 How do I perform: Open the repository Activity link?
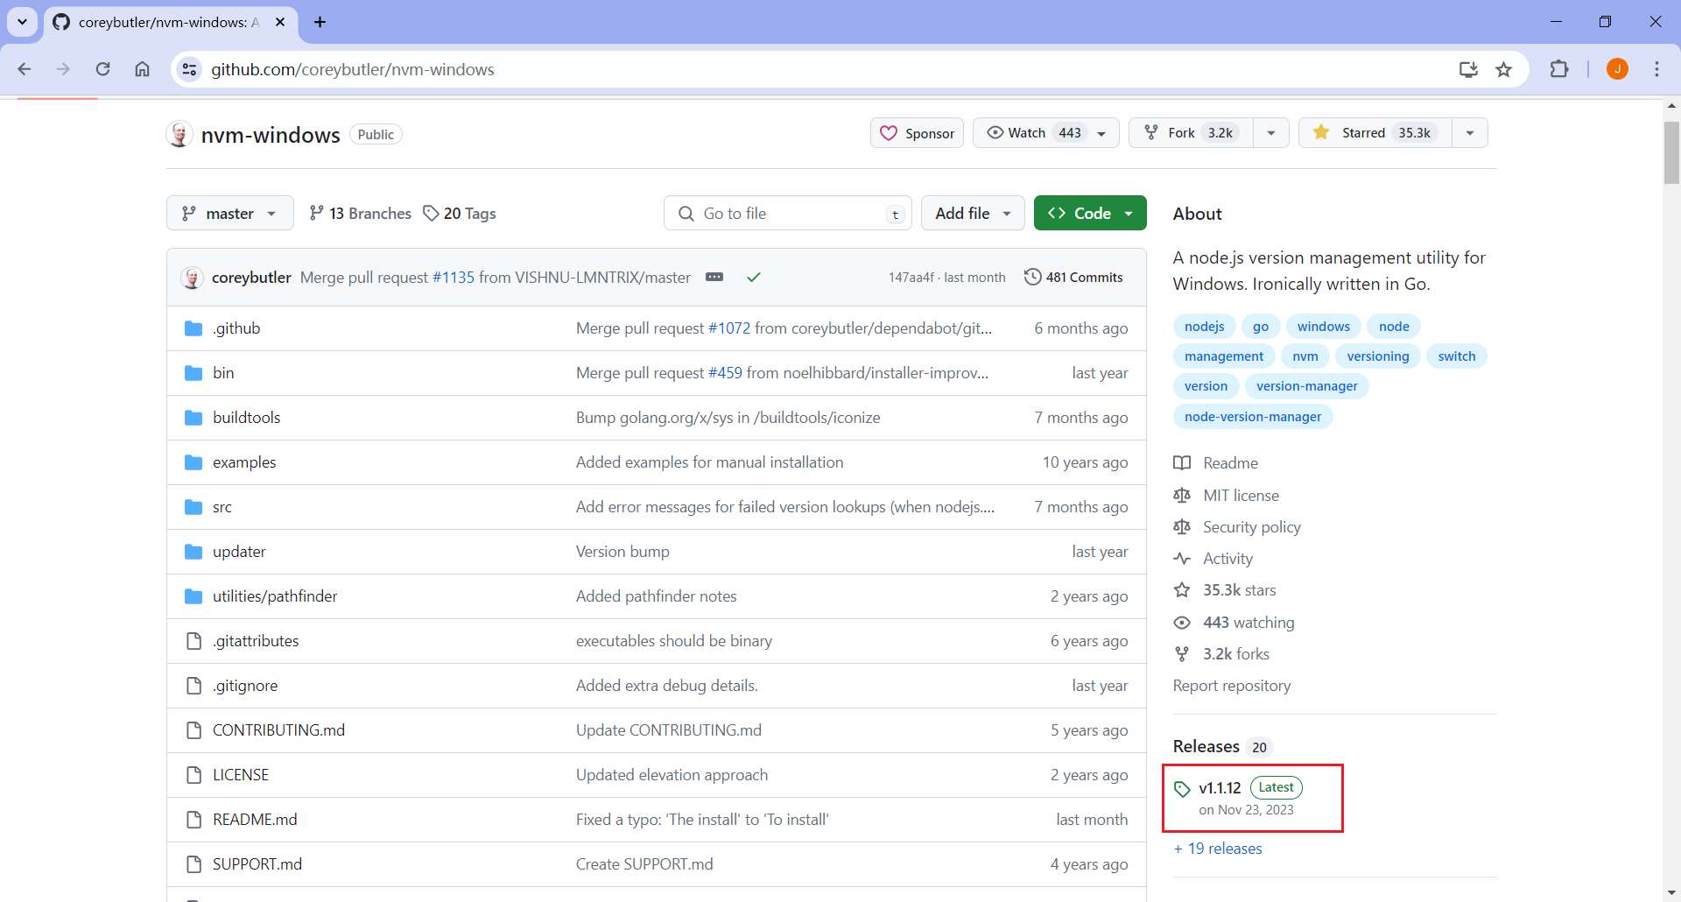(1213, 559)
